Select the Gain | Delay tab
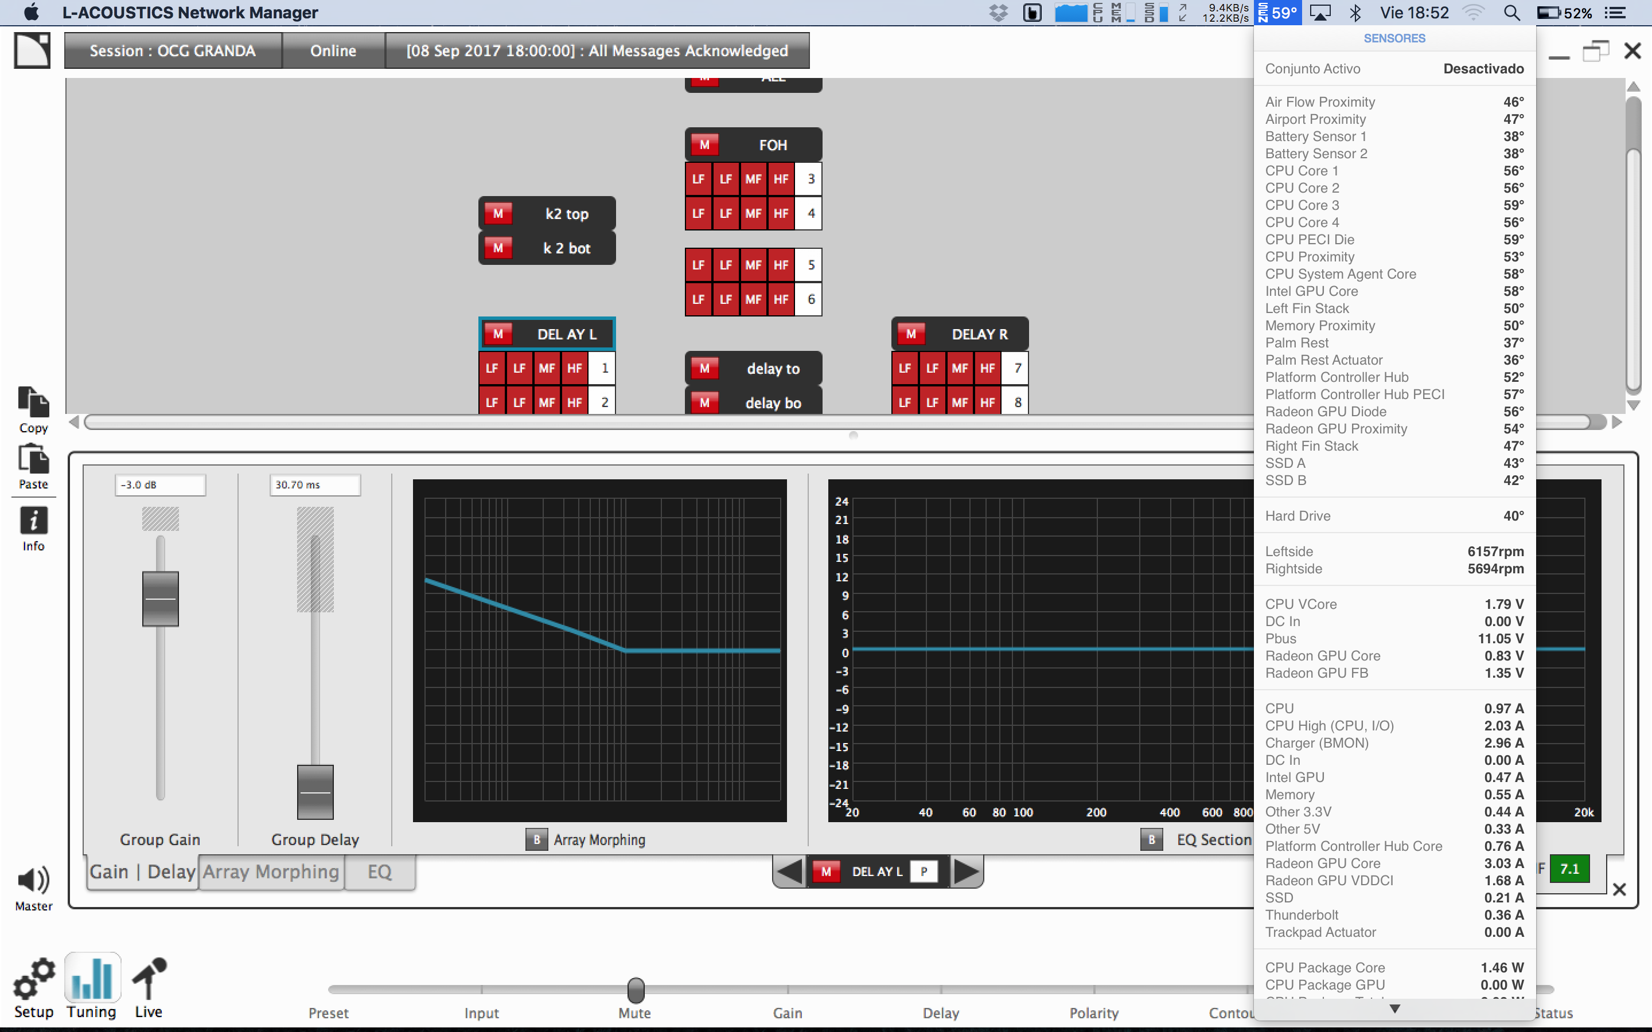This screenshot has width=1652, height=1032. click(143, 871)
